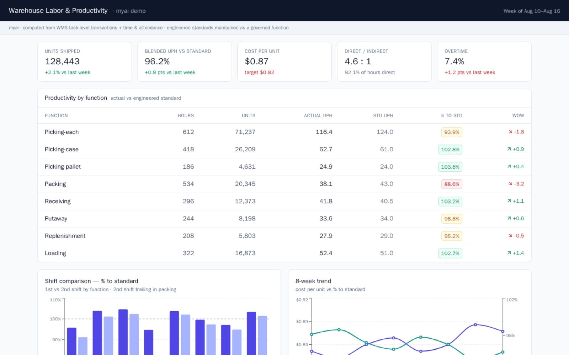Select the Picking-case row label
Viewport: 569px width, 355px height.
[62, 149]
